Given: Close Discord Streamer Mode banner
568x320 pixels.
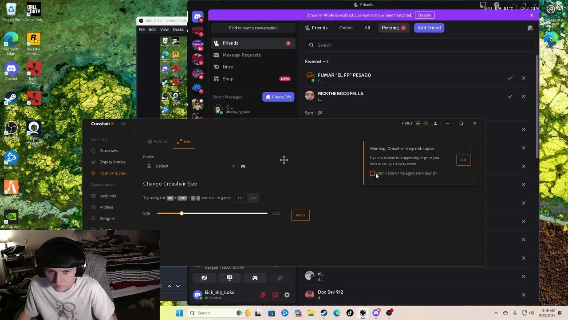Looking at the screenshot, I should [532, 15].
